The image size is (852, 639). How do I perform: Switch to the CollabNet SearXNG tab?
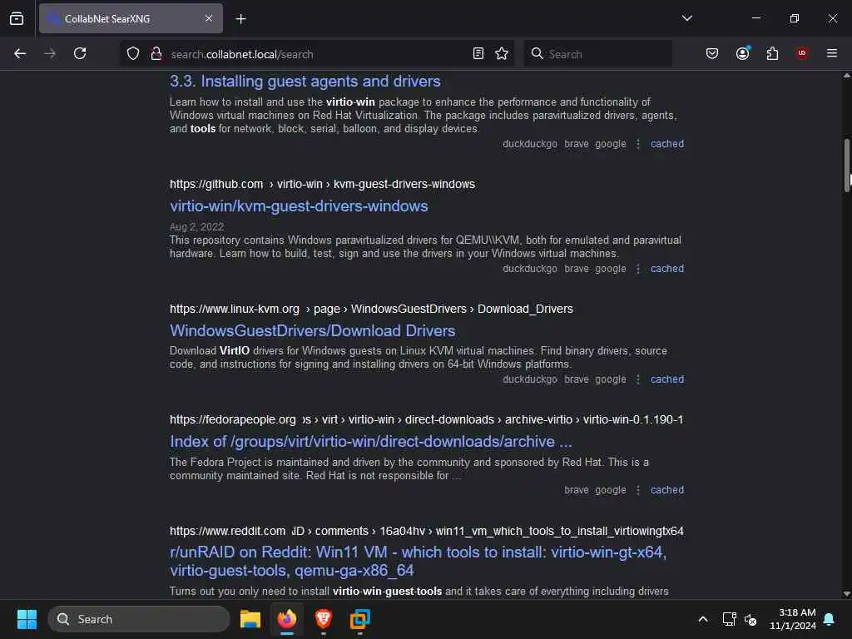pos(131,18)
